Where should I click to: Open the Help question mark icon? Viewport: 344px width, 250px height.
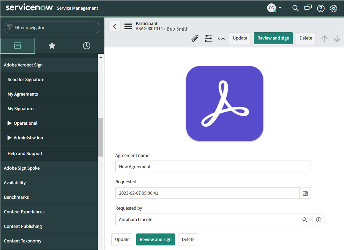[321, 8]
